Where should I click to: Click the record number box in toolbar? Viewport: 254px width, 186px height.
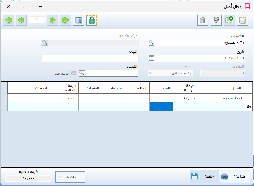point(37,20)
